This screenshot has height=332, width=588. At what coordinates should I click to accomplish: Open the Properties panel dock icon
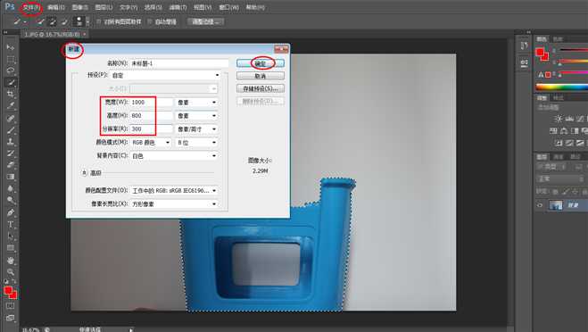click(x=525, y=62)
